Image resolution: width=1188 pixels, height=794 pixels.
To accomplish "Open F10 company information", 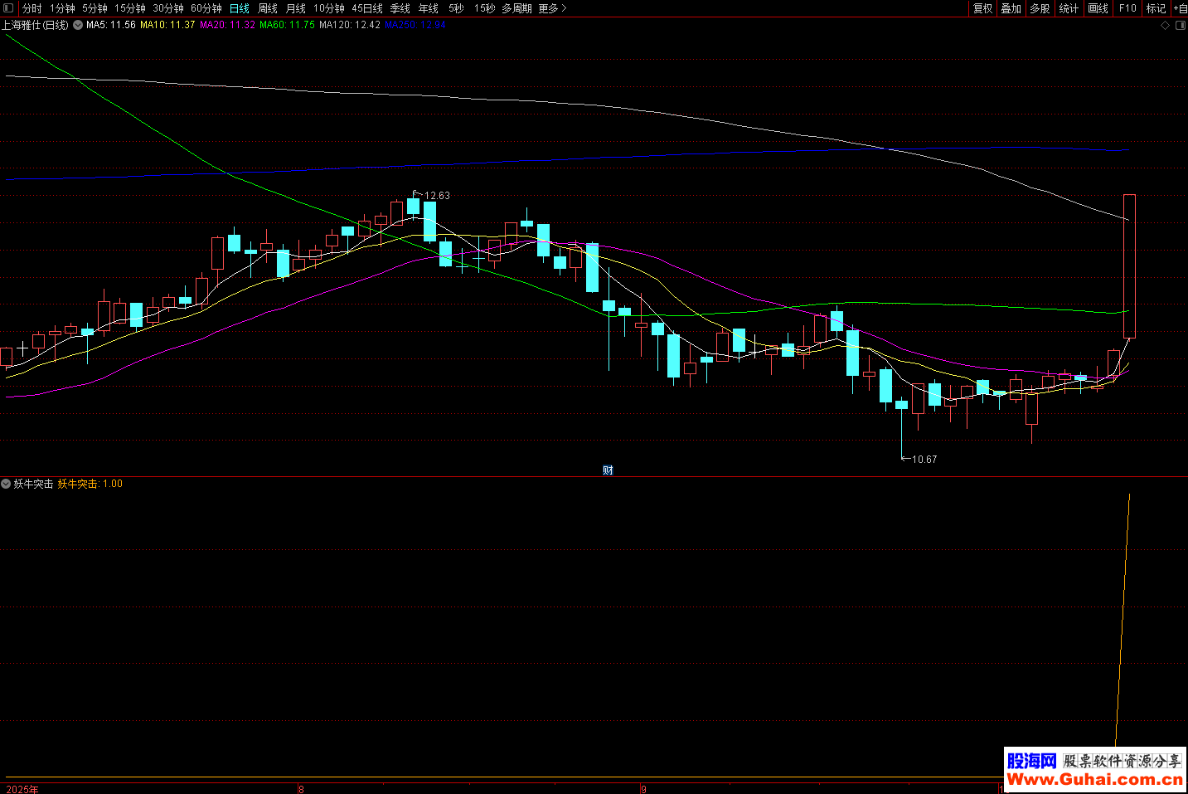I will [1127, 8].
